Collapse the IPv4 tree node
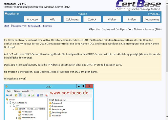The image size is (168, 120). (10, 106)
